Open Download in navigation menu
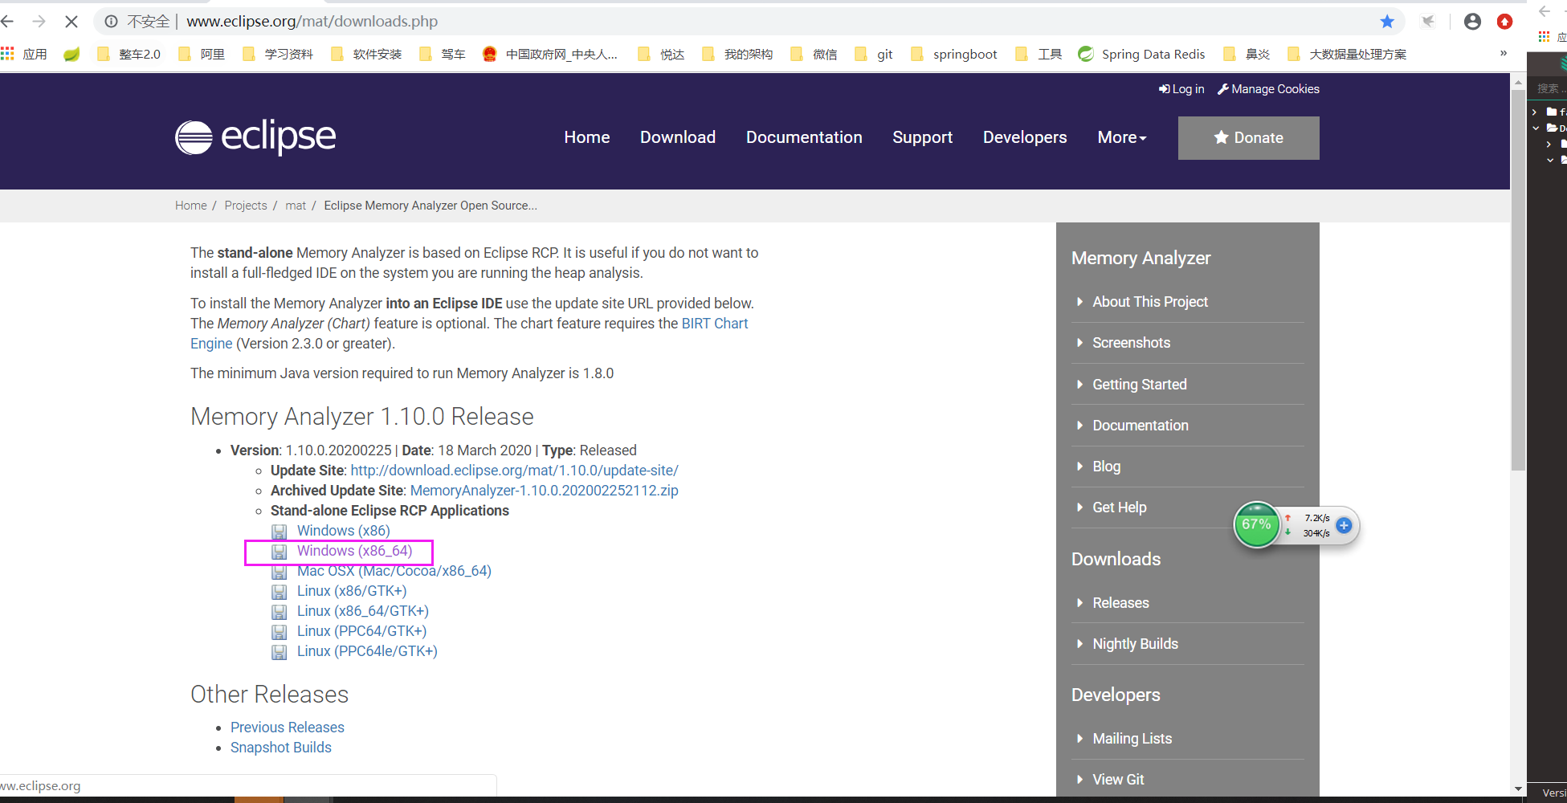The width and height of the screenshot is (1567, 803). [678, 137]
